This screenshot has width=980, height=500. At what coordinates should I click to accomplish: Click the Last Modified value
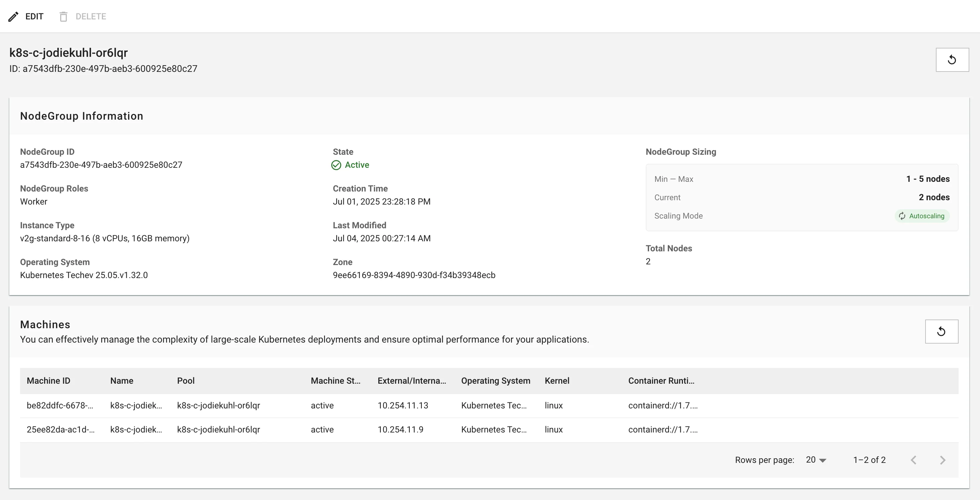click(382, 239)
